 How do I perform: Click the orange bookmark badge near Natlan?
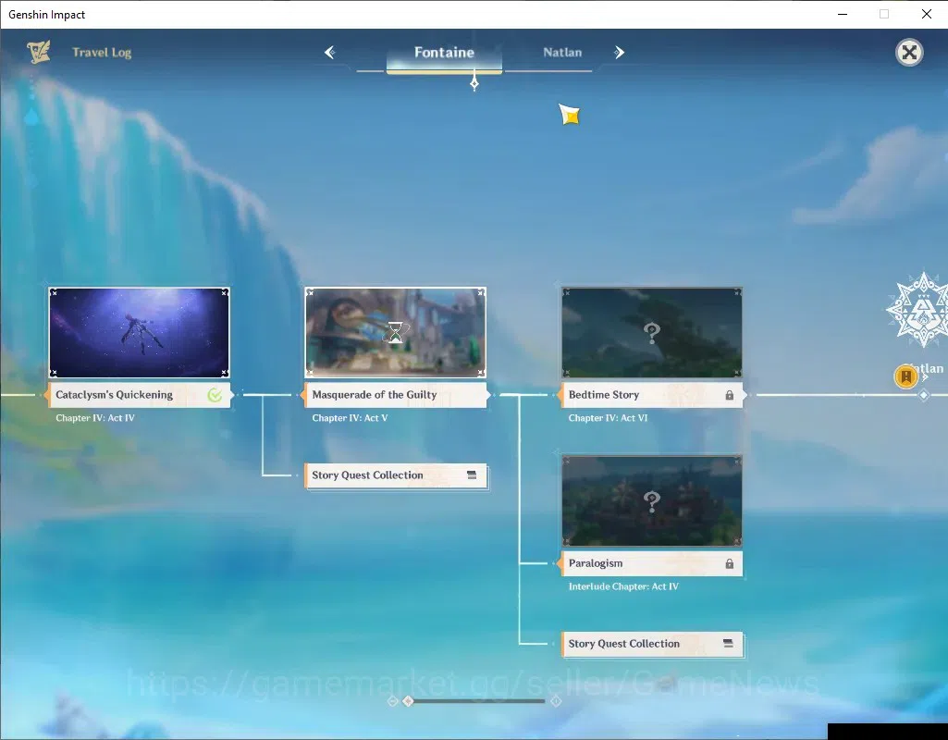tap(905, 376)
